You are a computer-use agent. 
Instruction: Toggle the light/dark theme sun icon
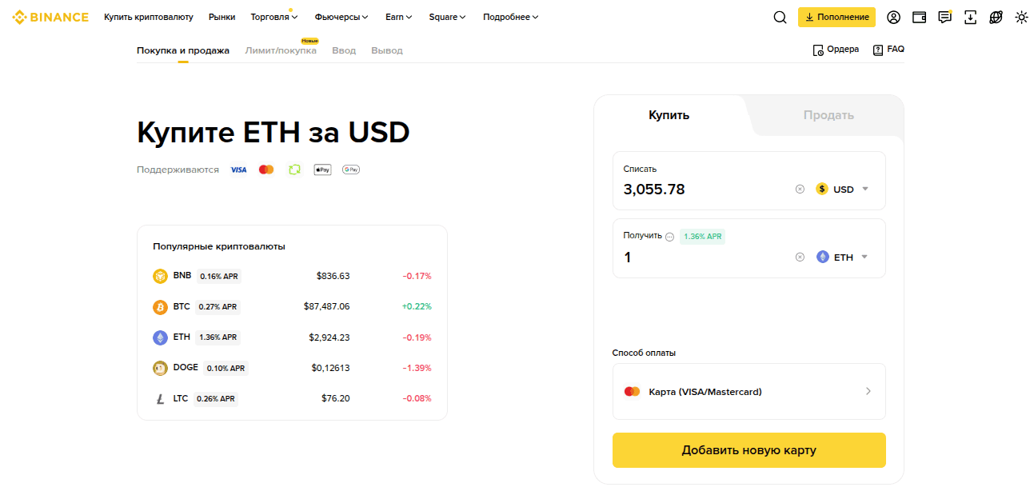[1021, 17]
